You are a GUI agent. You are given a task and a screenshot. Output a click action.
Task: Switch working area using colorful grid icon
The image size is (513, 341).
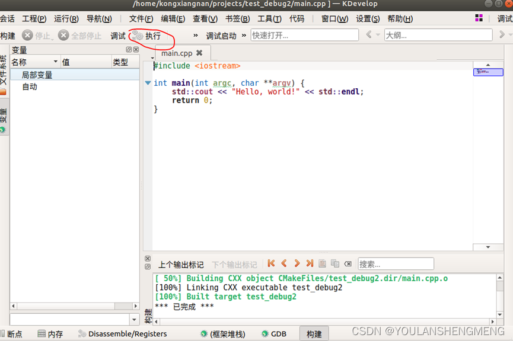click(x=479, y=18)
